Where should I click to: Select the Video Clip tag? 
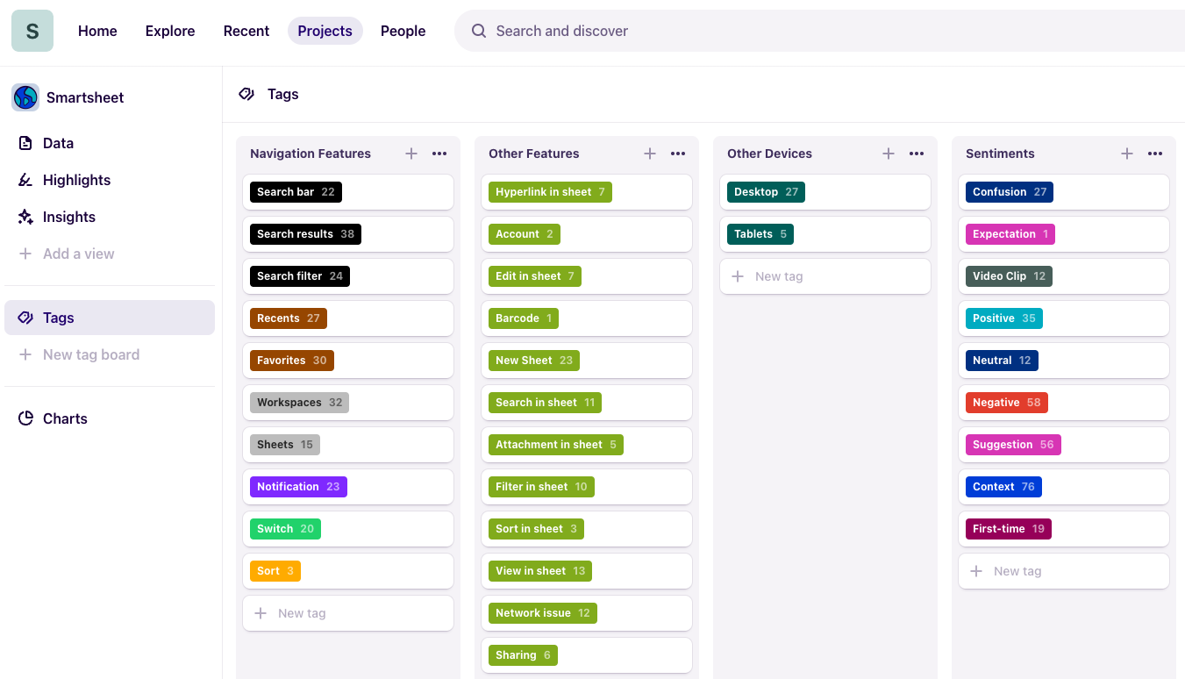pyautogui.click(x=1009, y=276)
